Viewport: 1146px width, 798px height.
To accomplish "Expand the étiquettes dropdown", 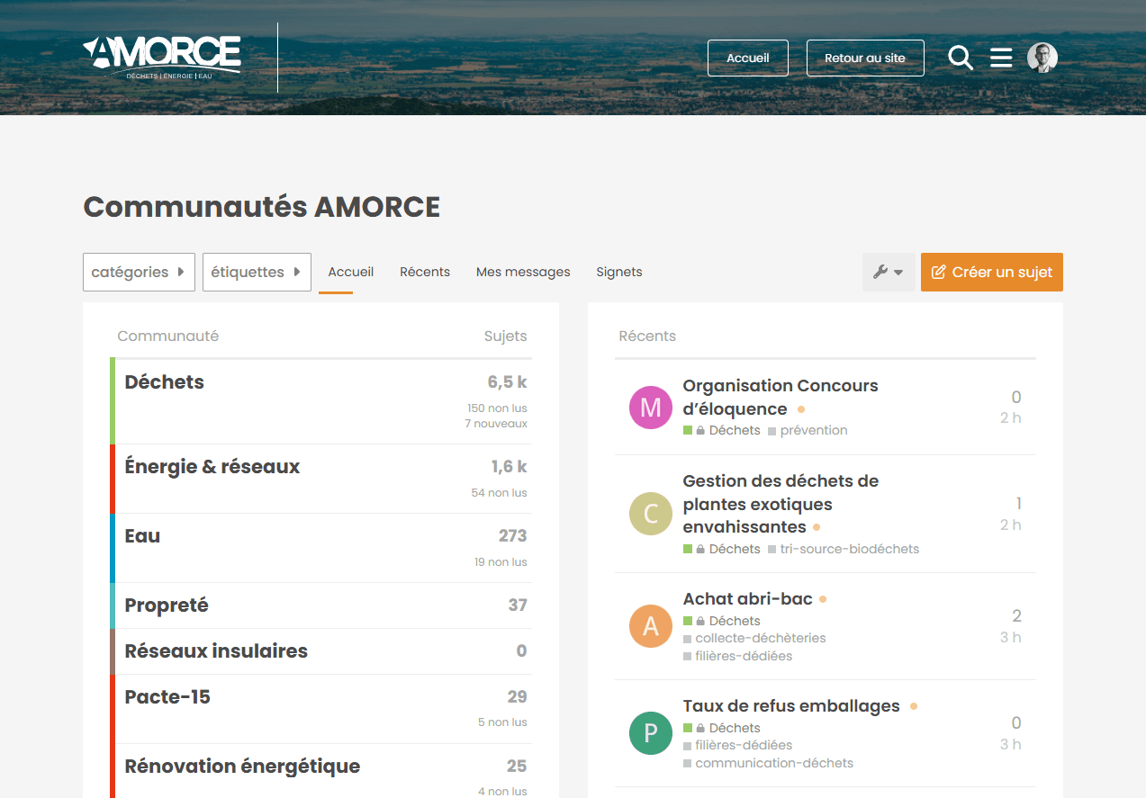I will tap(257, 272).
